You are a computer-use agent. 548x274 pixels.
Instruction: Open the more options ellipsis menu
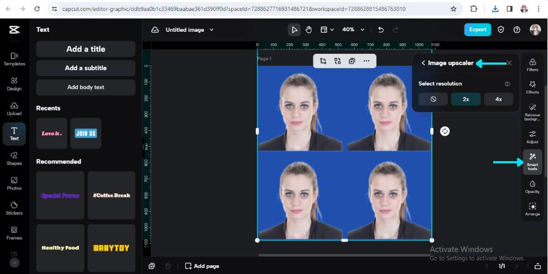tap(366, 61)
